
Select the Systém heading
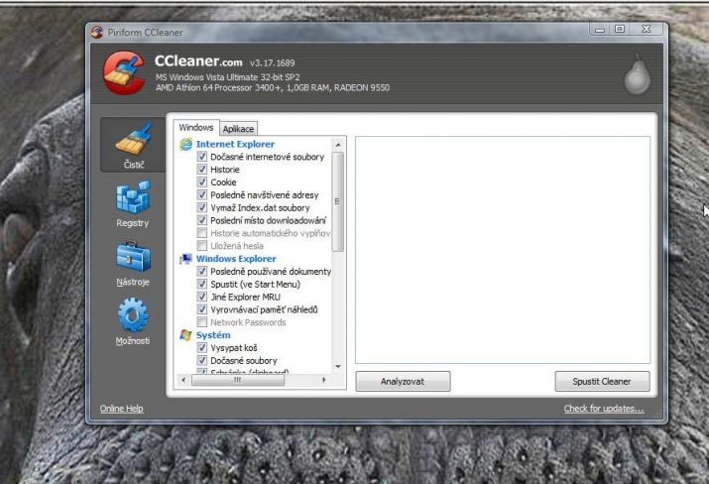[213, 335]
